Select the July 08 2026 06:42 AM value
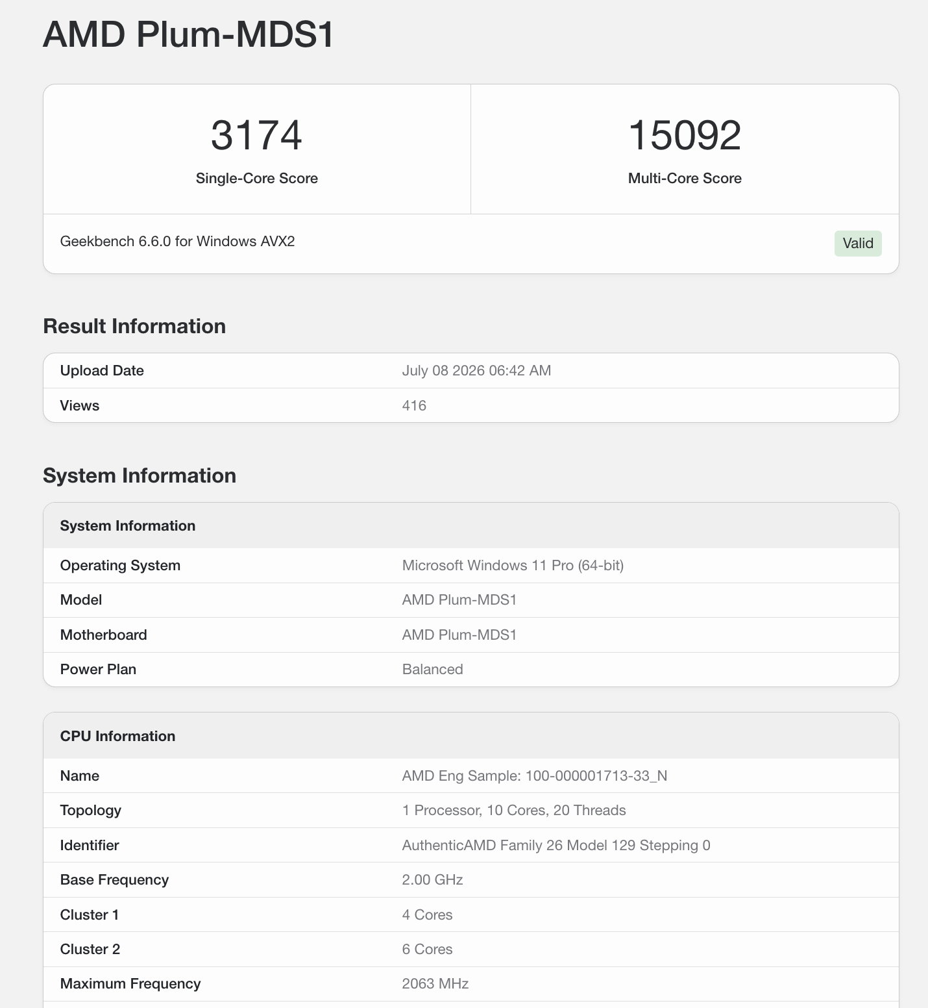Screen dimensions: 928x1008 pyautogui.click(x=476, y=371)
